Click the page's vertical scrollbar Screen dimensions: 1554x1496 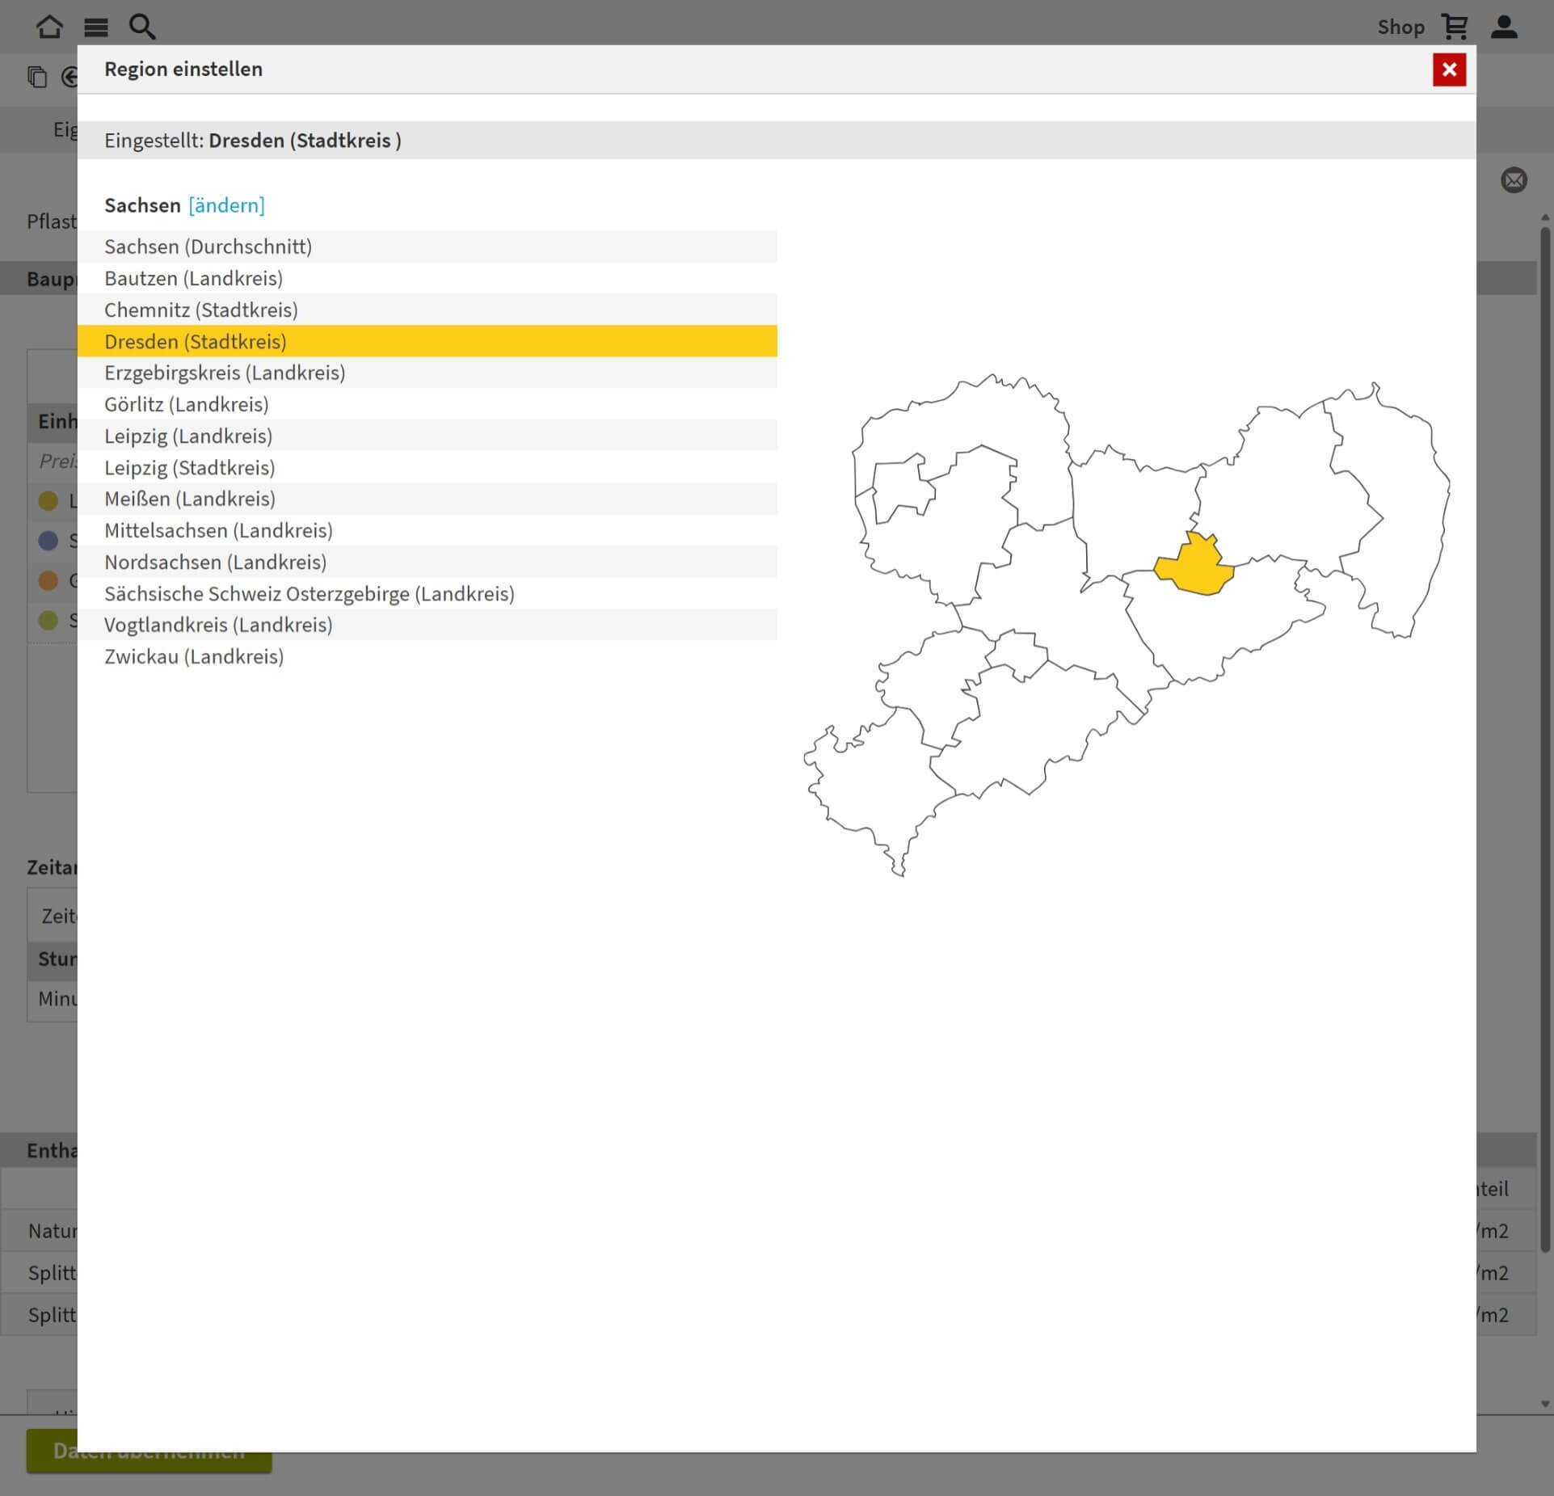tap(1545, 727)
